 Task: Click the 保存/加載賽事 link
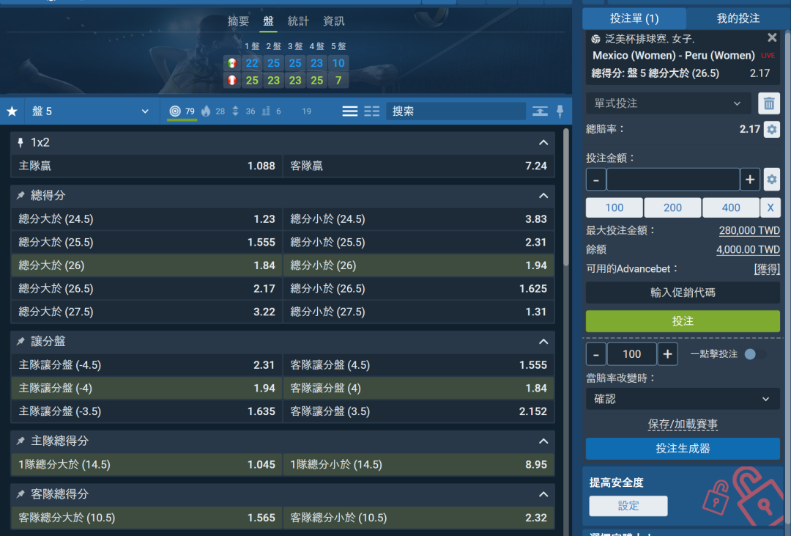683,425
